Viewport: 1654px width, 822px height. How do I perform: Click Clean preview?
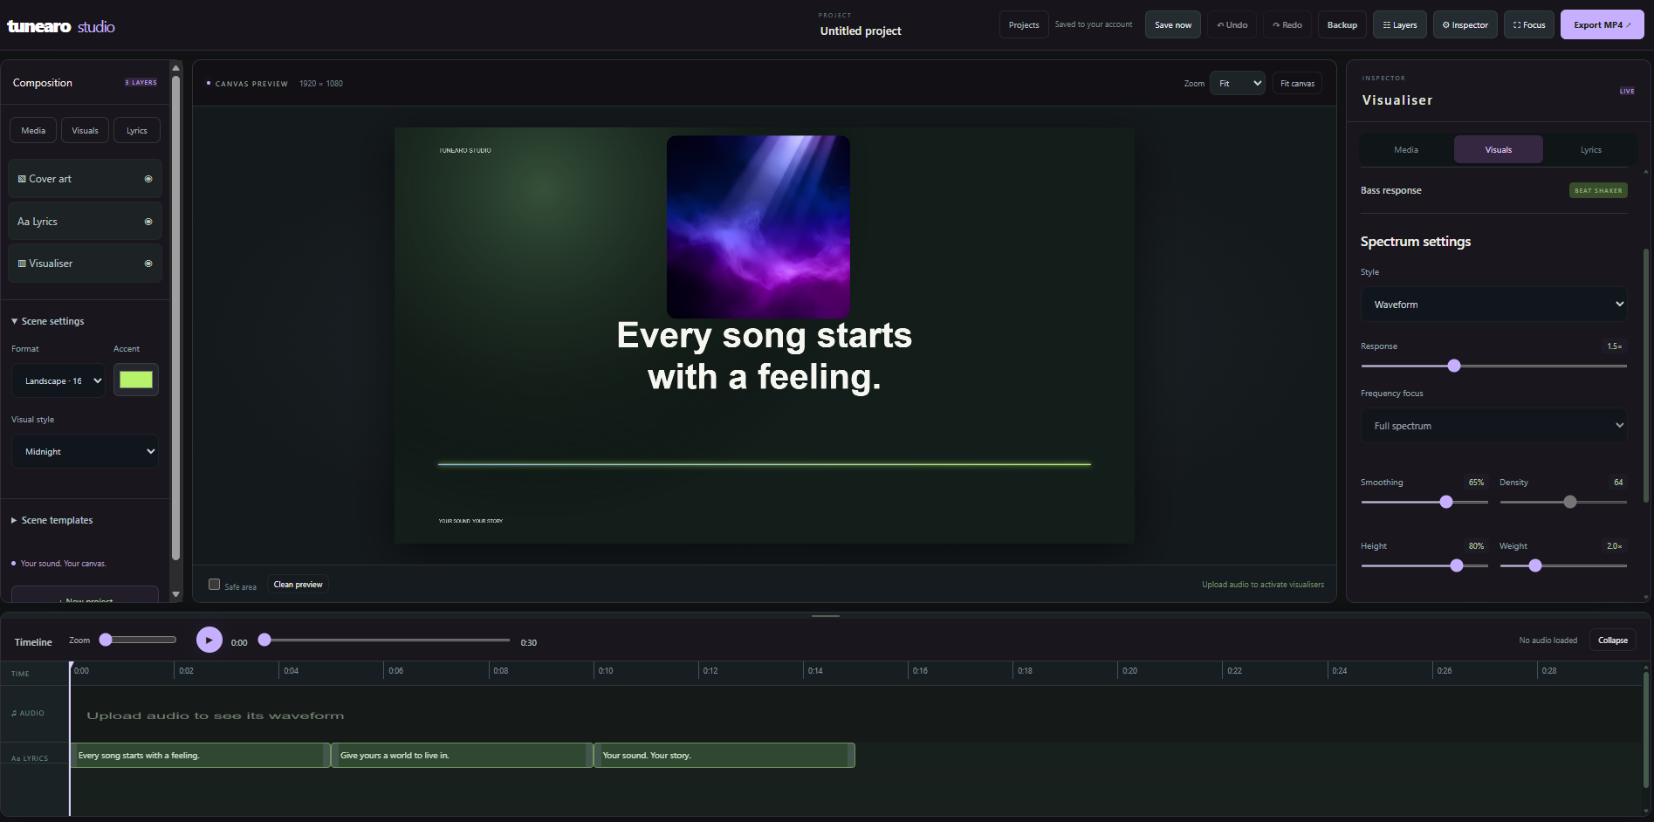(298, 585)
